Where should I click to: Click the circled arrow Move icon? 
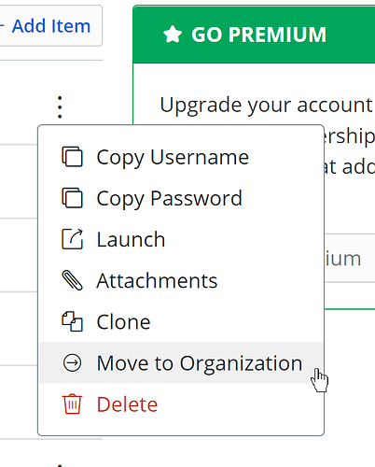[x=72, y=362]
